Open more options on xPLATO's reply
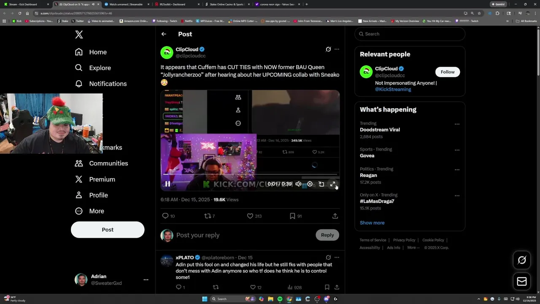The height and width of the screenshot is (304, 540). tap(337, 257)
